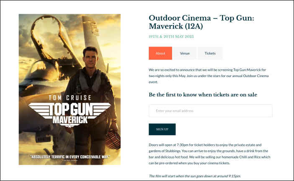Open the Tickets tab
Image resolution: width=294 pixels, height=181 pixels.
click(210, 53)
